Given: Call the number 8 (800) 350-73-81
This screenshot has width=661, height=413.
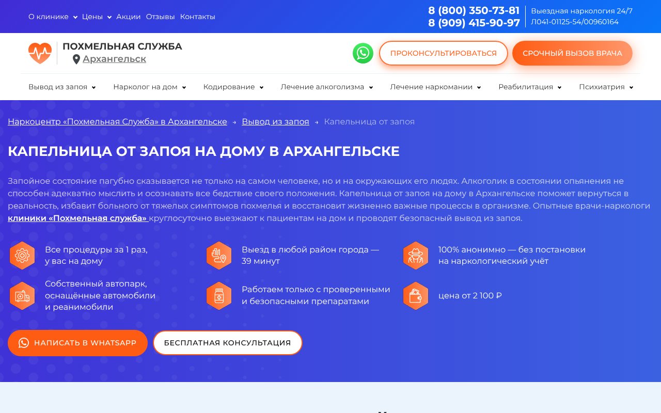Looking at the screenshot, I should point(474,10).
